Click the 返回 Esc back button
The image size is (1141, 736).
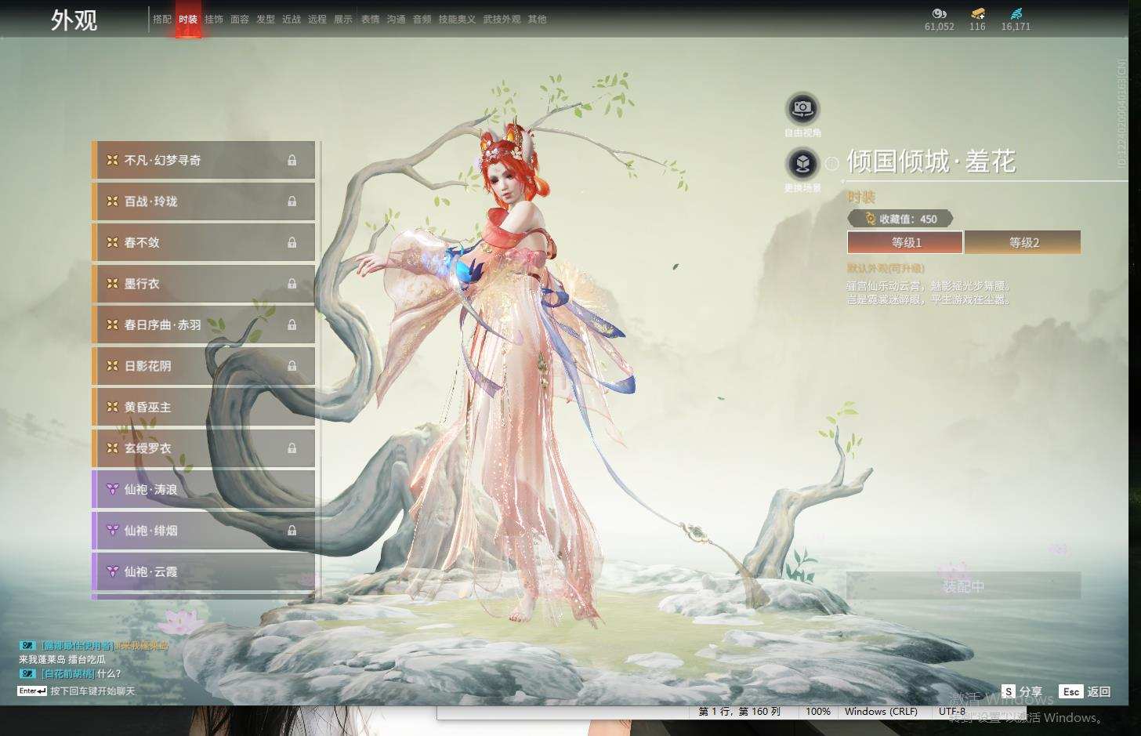(1085, 691)
